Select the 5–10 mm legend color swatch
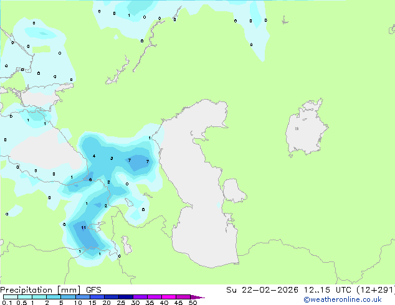 pos(69,297)
